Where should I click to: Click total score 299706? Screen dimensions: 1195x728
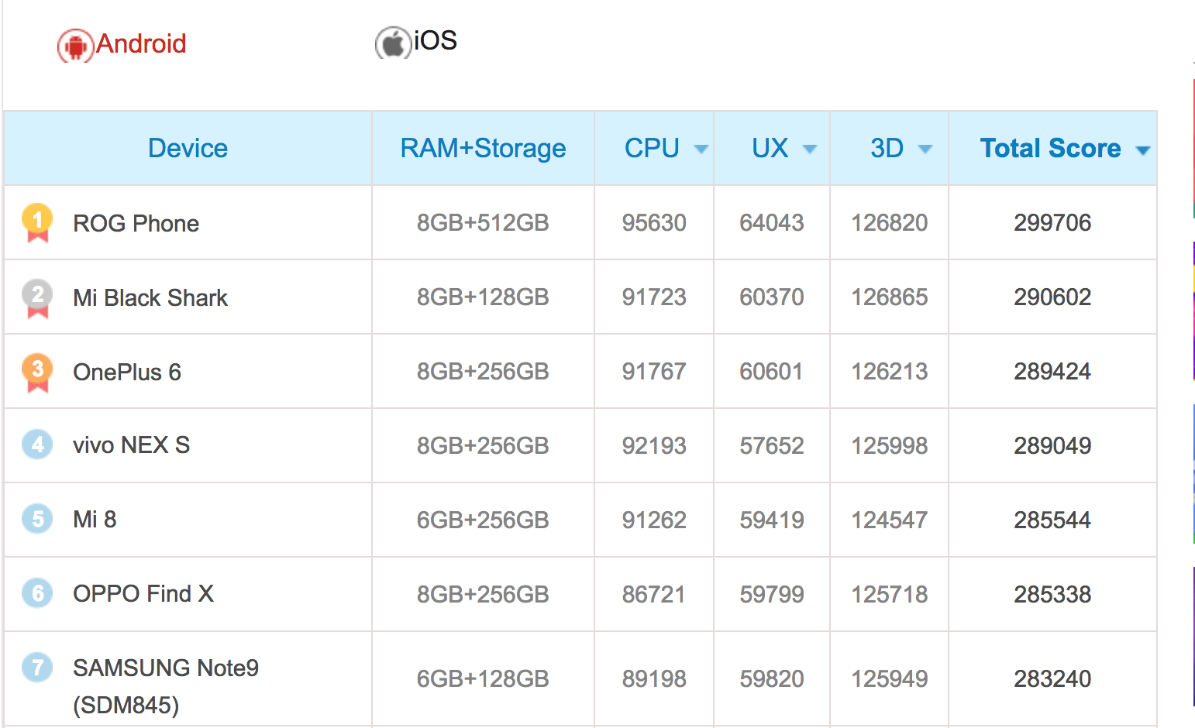(x=1052, y=223)
